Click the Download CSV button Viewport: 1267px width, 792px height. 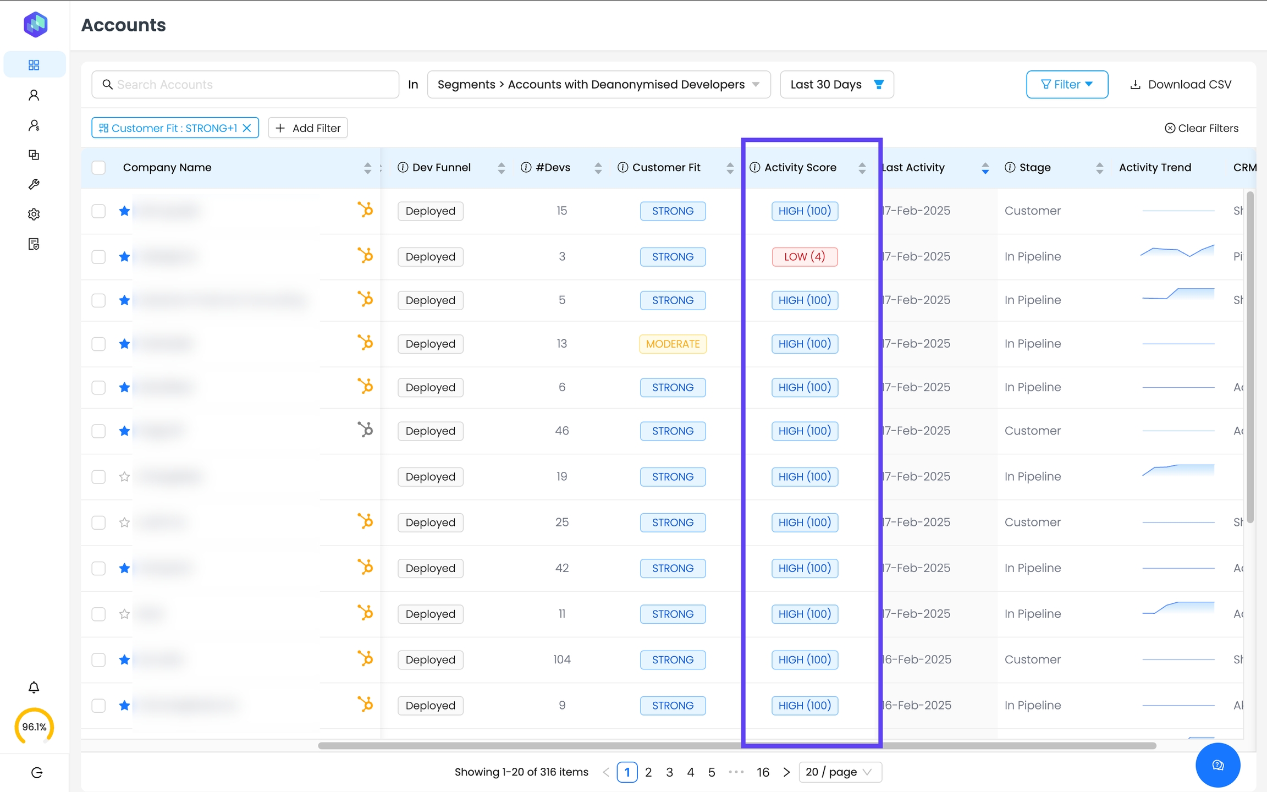(x=1180, y=84)
